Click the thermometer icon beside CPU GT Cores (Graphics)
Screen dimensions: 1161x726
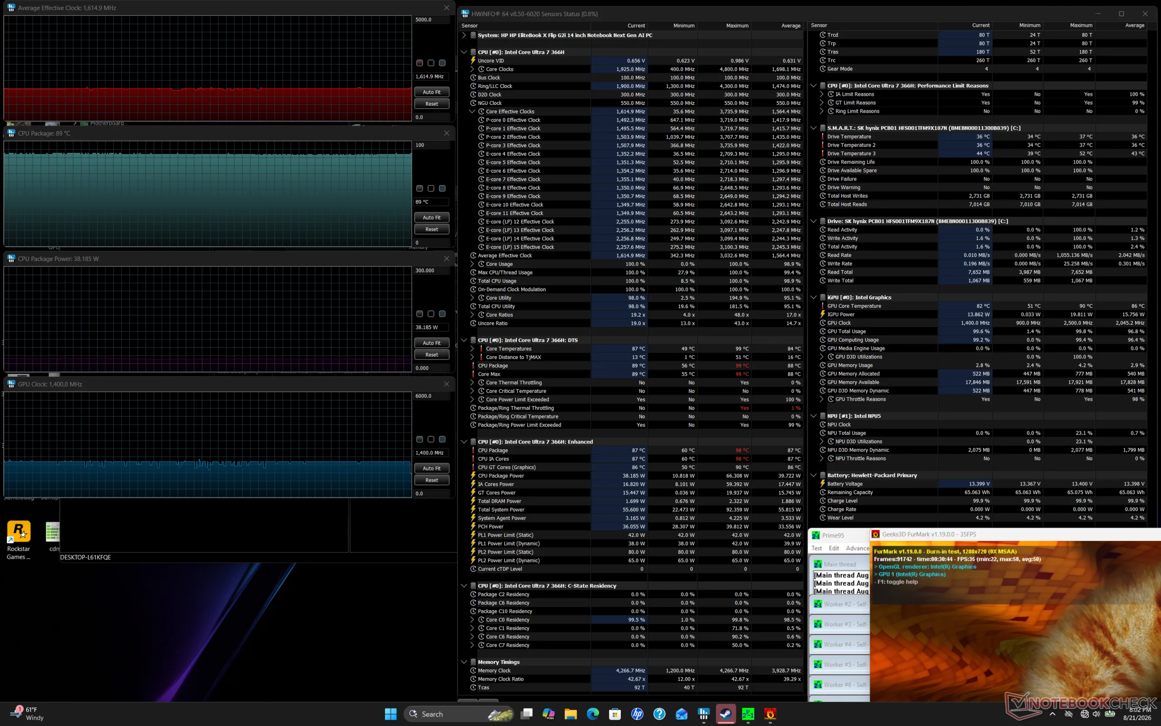tap(473, 468)
